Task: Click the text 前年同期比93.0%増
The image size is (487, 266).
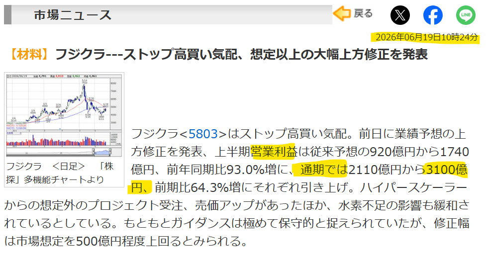Action: point(221,170)
